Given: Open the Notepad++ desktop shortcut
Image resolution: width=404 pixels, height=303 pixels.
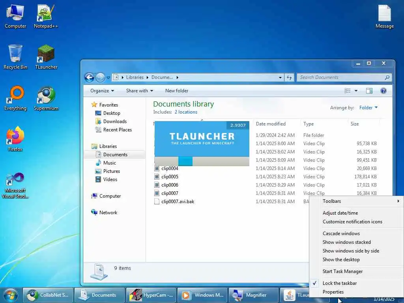Looking at the screenshot, I should [x=46, y=16].
